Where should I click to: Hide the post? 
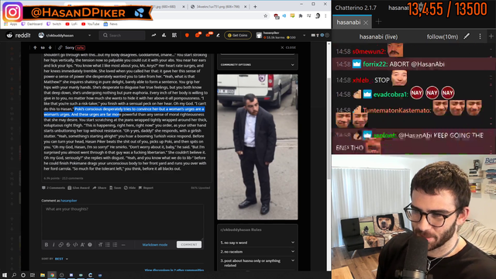[x=129, y=188]
